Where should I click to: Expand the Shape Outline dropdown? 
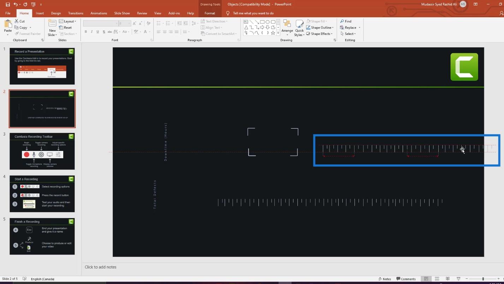click(333, 28)
